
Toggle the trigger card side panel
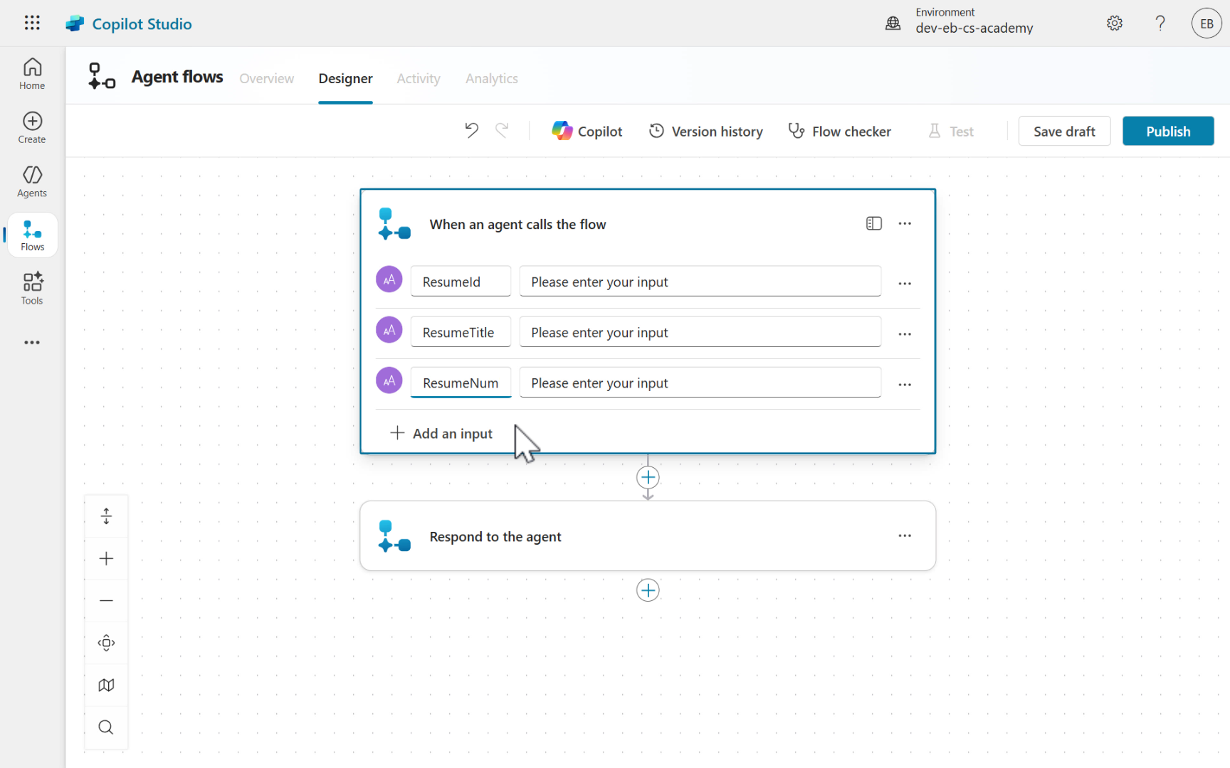[873, 224]
